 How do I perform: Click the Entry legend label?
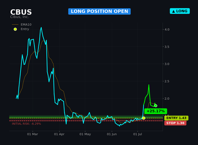[x=25, y=29]
